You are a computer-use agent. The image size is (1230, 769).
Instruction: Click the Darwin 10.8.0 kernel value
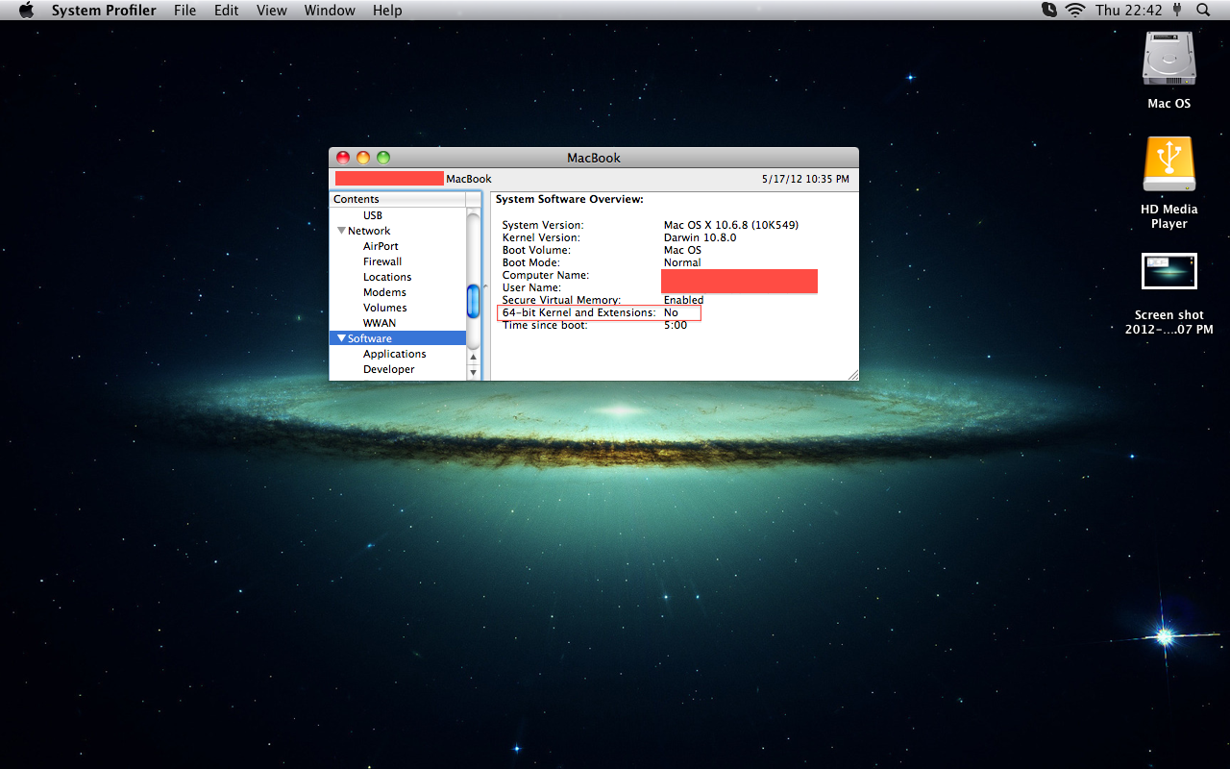pyautogui.click(x=700, y=237)
